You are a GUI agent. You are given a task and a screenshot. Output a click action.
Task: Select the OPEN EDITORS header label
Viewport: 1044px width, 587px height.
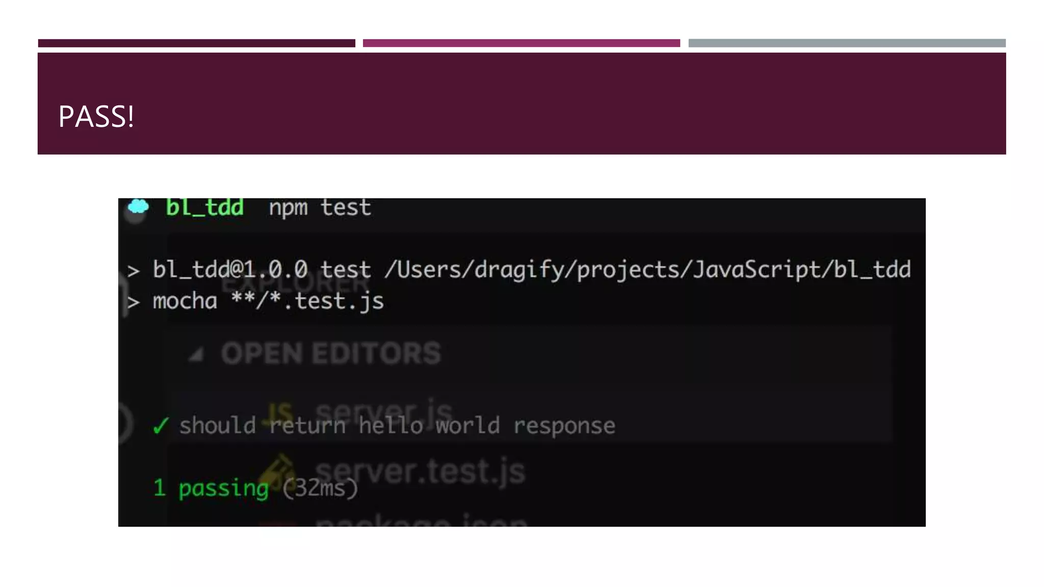click(331, 353)
